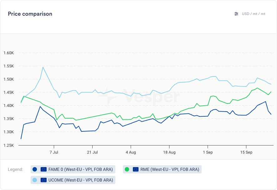The width and height of the screenshot is (277, 190).
Task: Click the UCOME line peak in early July
Action: [x=43, y=67]
